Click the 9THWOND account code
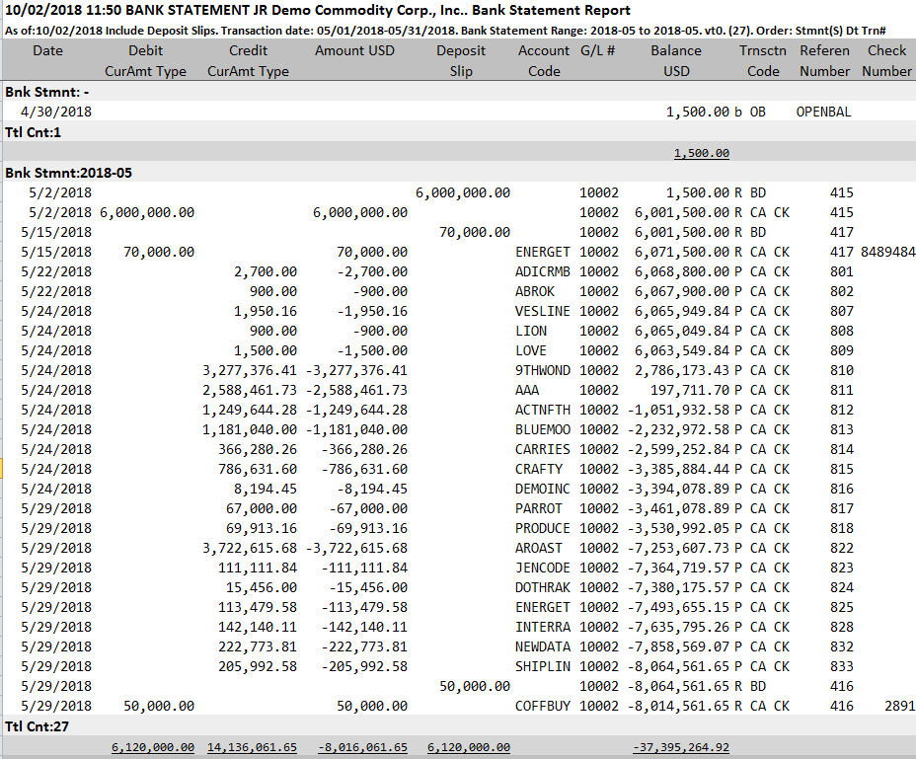The image size is (916, 759). pyautogui.click(x=542, y=370)
